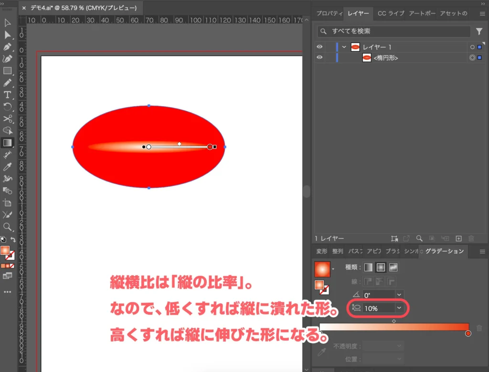The height and width of the screenshot is (372, 489).
Task: Open the プロパティ panel tab
Action: click(330, 13)
